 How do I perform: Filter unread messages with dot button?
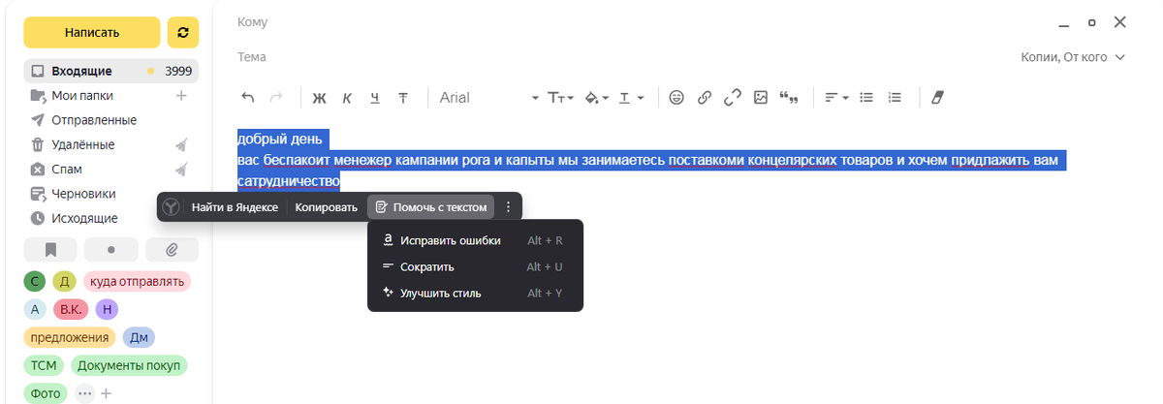click(111, 250)
